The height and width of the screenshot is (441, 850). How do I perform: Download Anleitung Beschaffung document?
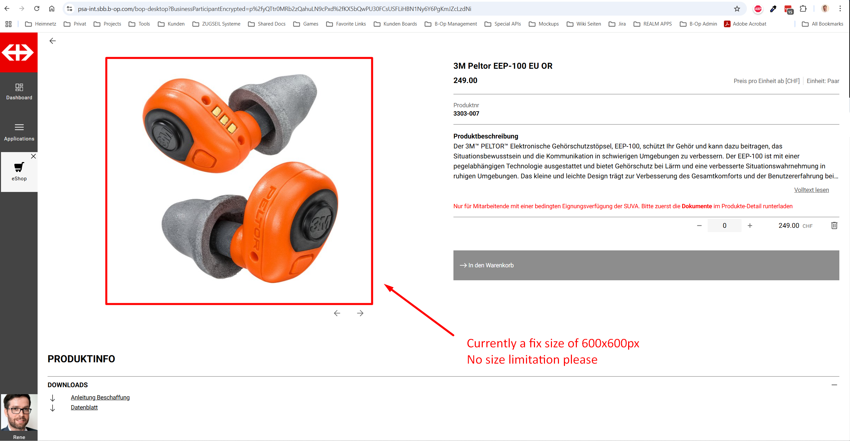click(x=100, y=397)
